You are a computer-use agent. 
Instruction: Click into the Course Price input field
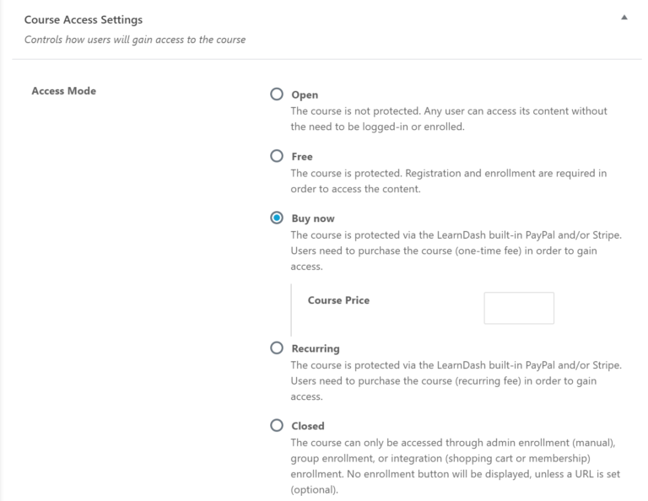coord(518,308)
